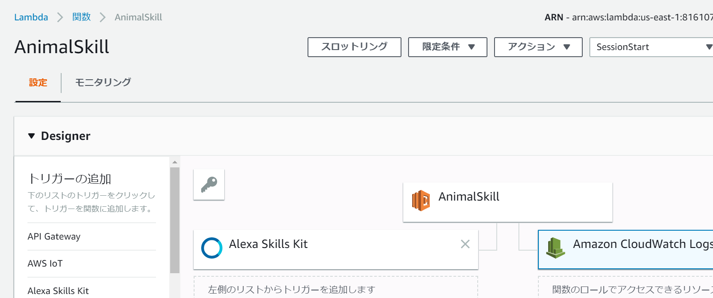Click the green Amazon CloudWatch Logs icon

click(x=555, y=248)
